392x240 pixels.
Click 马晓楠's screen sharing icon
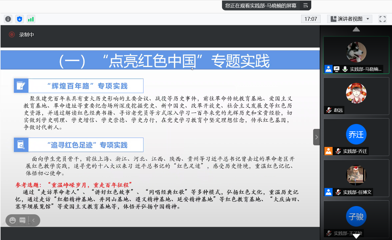(x=337, y=69)
